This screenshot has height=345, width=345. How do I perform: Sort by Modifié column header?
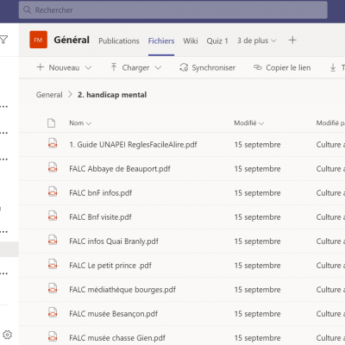[248, 123]
